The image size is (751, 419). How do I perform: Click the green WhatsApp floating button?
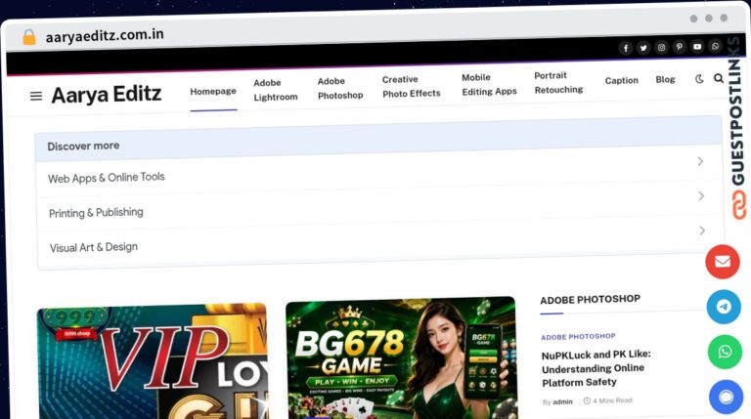726,352
